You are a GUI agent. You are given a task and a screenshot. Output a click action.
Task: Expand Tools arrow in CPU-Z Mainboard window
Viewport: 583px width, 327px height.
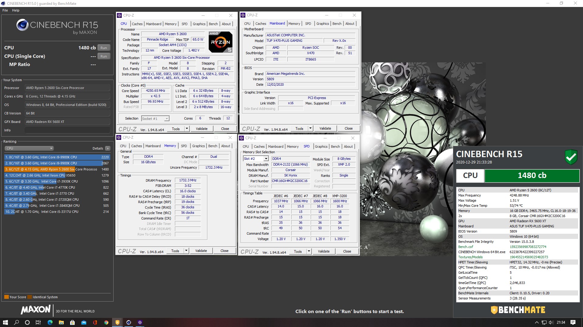[310, 128]
